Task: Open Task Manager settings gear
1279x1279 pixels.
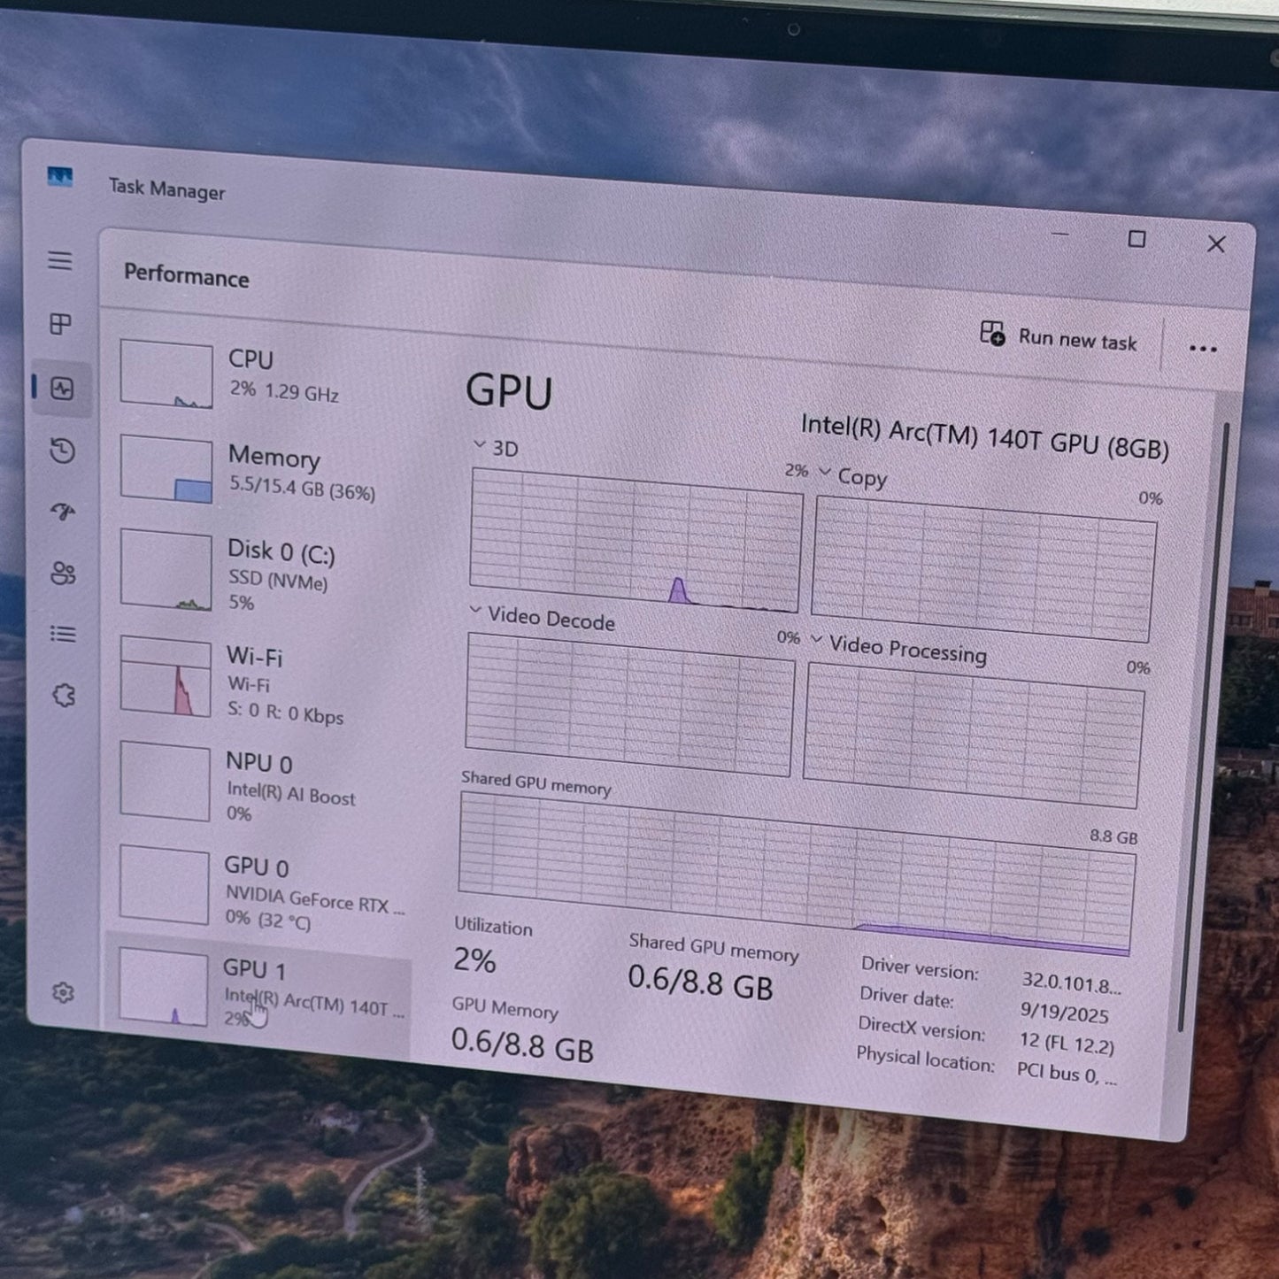Action: pos(63,993)
